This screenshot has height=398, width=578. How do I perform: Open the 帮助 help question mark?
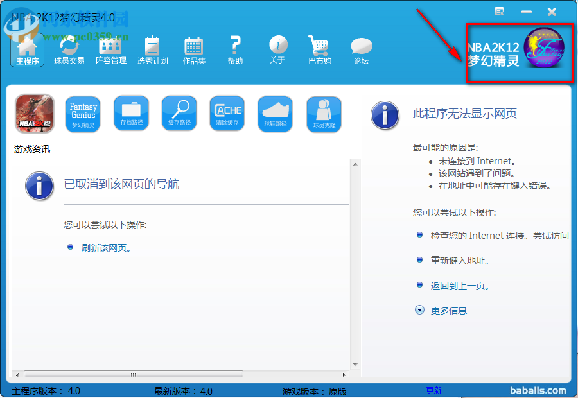(x=235, y=50)
